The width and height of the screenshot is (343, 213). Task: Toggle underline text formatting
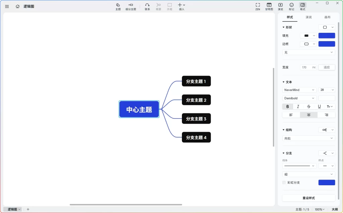coord(319,106)
